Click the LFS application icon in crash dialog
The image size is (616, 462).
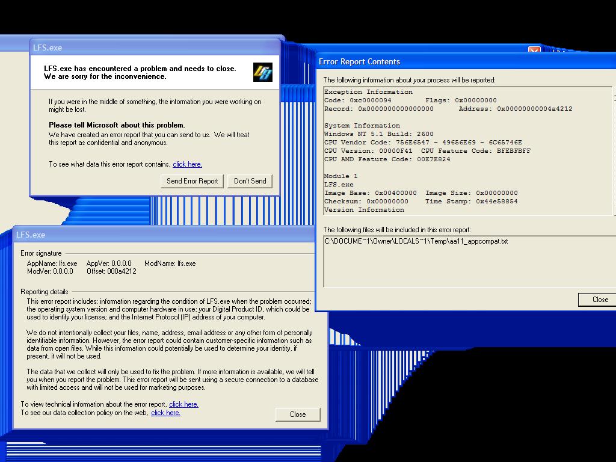pyautogui.click(x=262, y=72)
